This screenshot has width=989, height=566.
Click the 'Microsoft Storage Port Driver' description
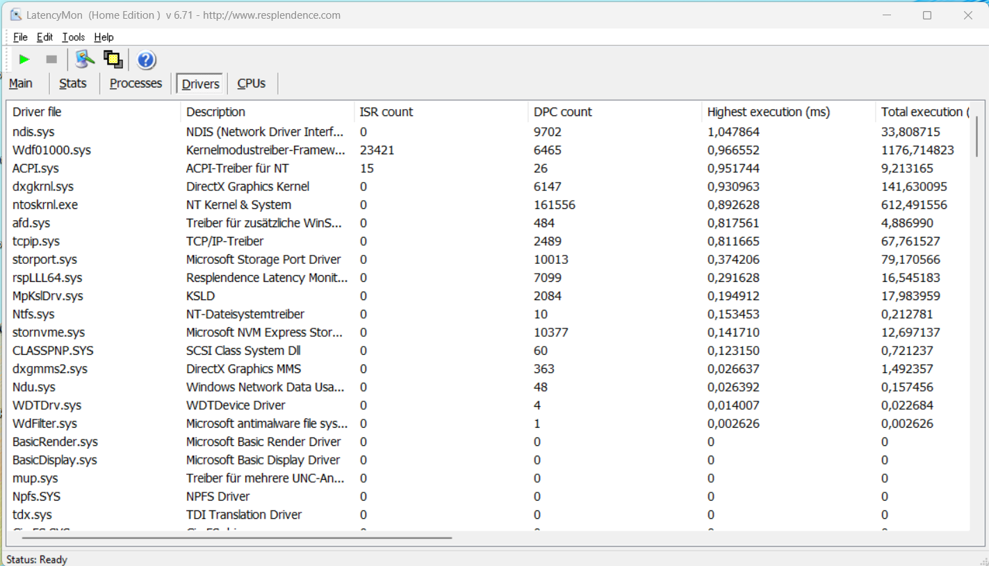tap(263, 260)
